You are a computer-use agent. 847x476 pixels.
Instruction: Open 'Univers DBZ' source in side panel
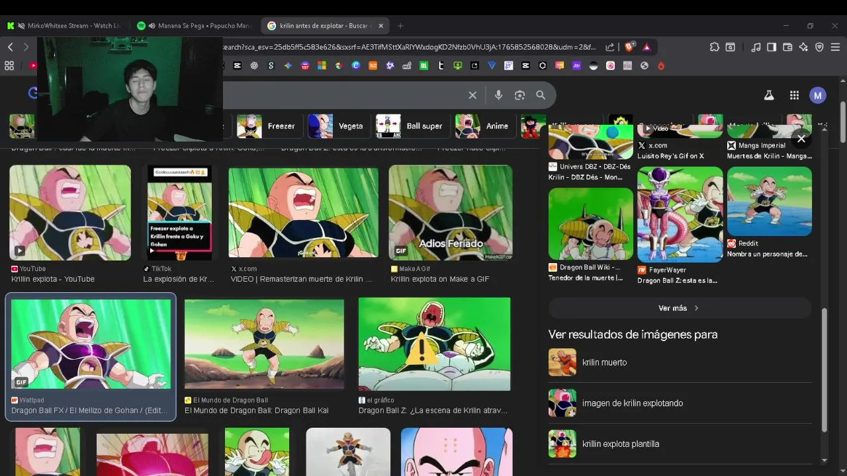click(x=590, y=167)
